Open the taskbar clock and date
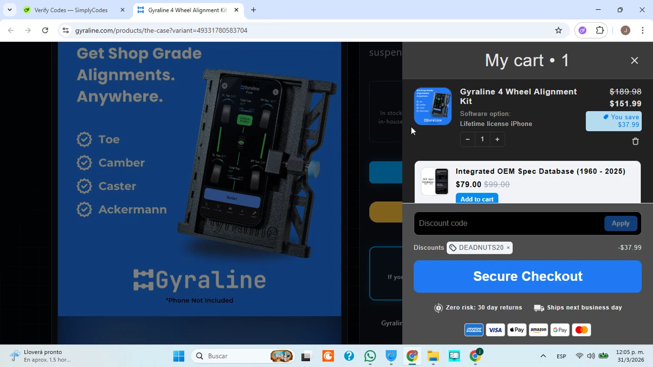Screen dimensions: 653x367 [x=630, y=356]
